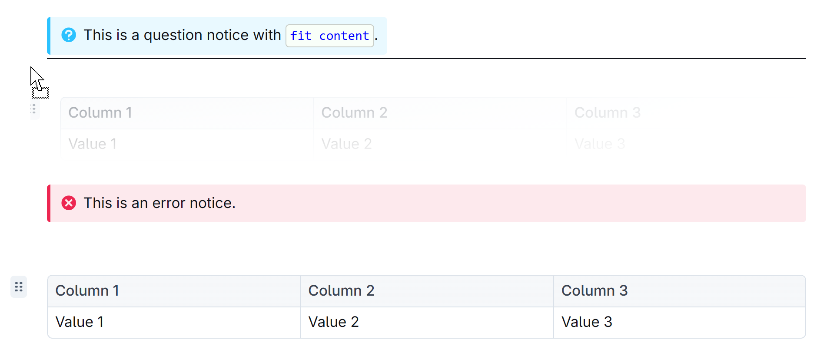Click faded Column 2 header in dragged table
The height and width of the screenshot is (356, 817).
click(x=440, y=113)
